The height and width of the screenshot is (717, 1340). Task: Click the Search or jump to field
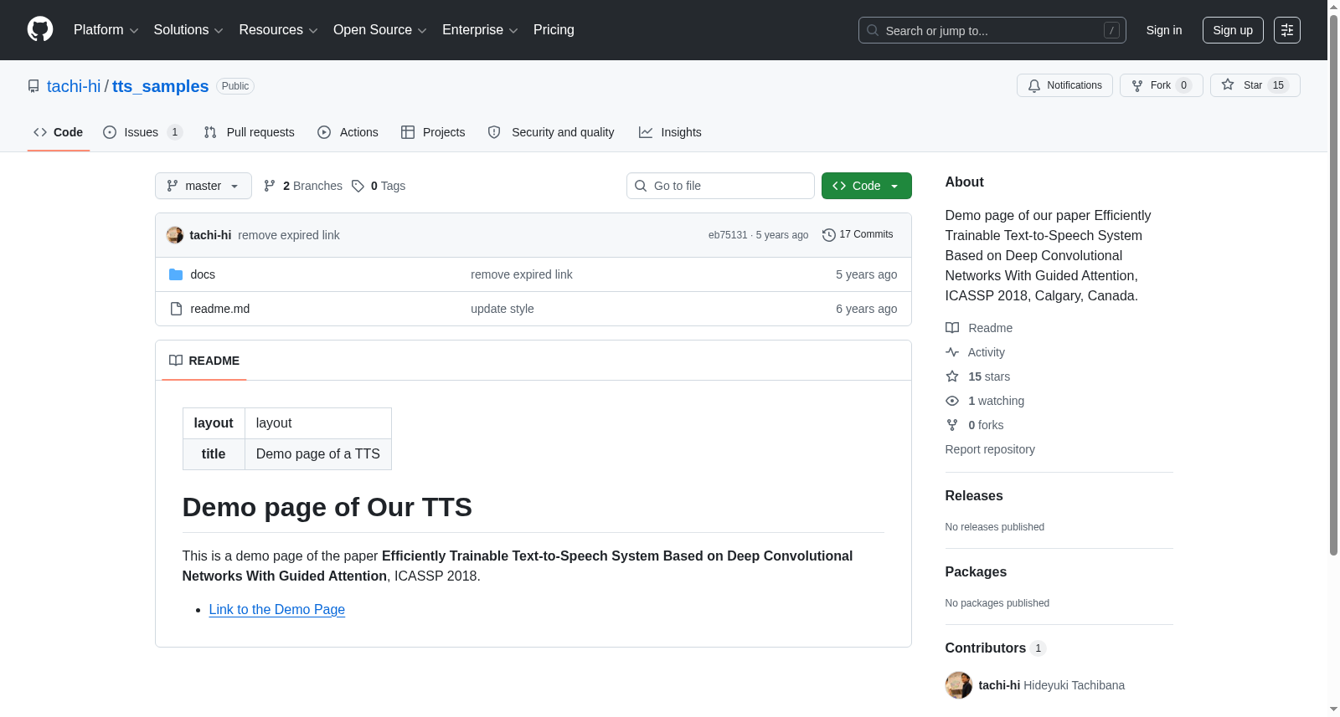[x=992, y=30]
